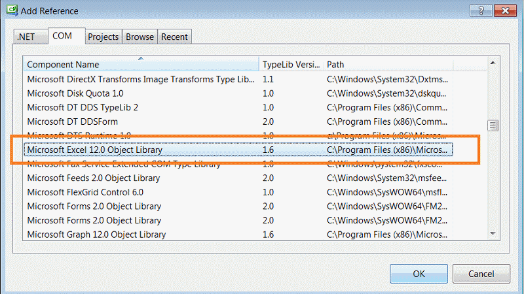524x294 pixels.
Task: Click version 1.6 of Graph 12.0 library
Action: coord(268,235)
